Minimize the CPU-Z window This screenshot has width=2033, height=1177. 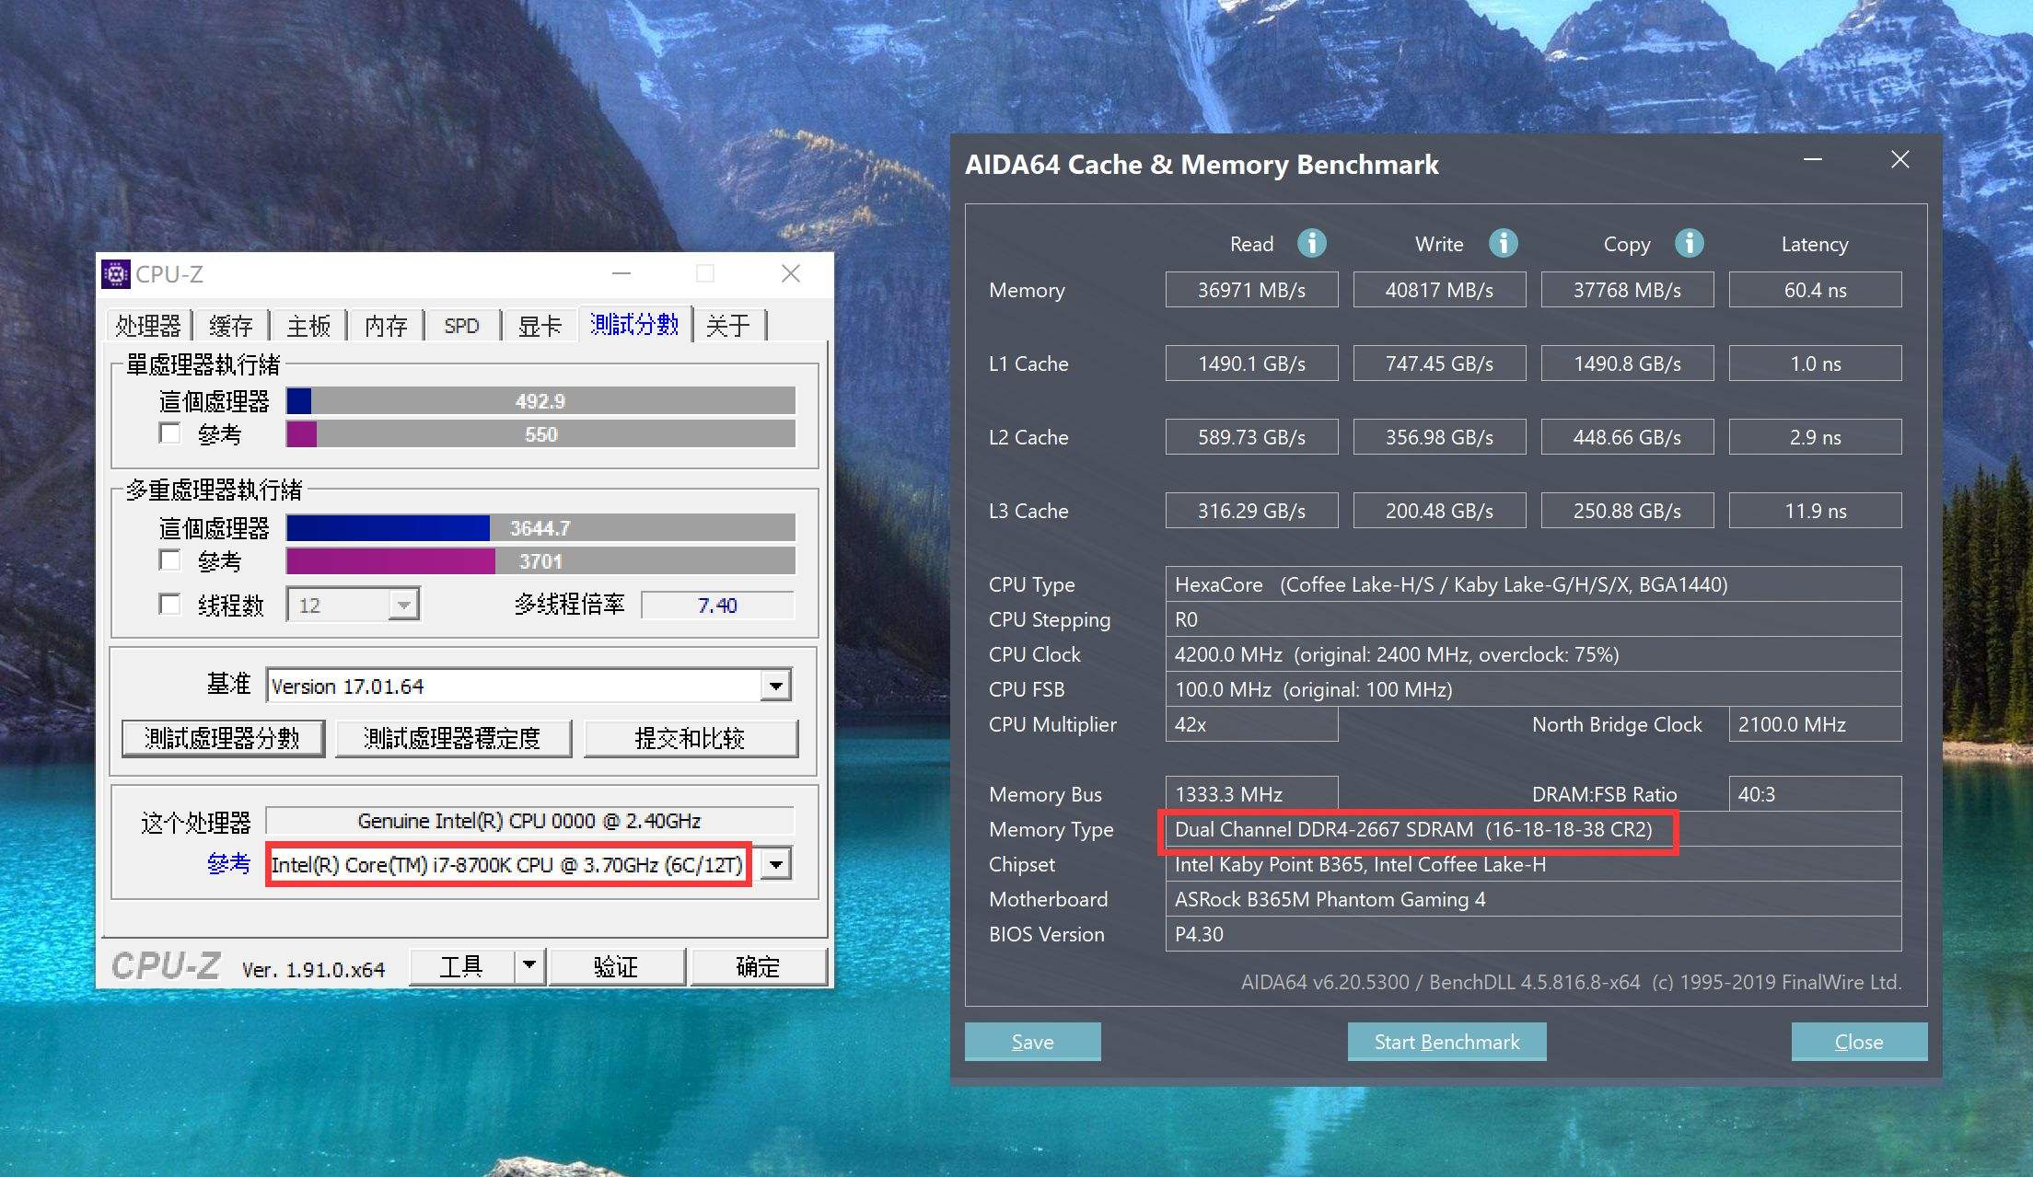[x=622, y=273]
